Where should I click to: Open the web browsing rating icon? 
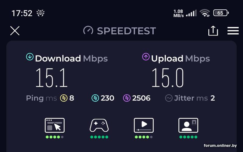click(x=55, y=125)
